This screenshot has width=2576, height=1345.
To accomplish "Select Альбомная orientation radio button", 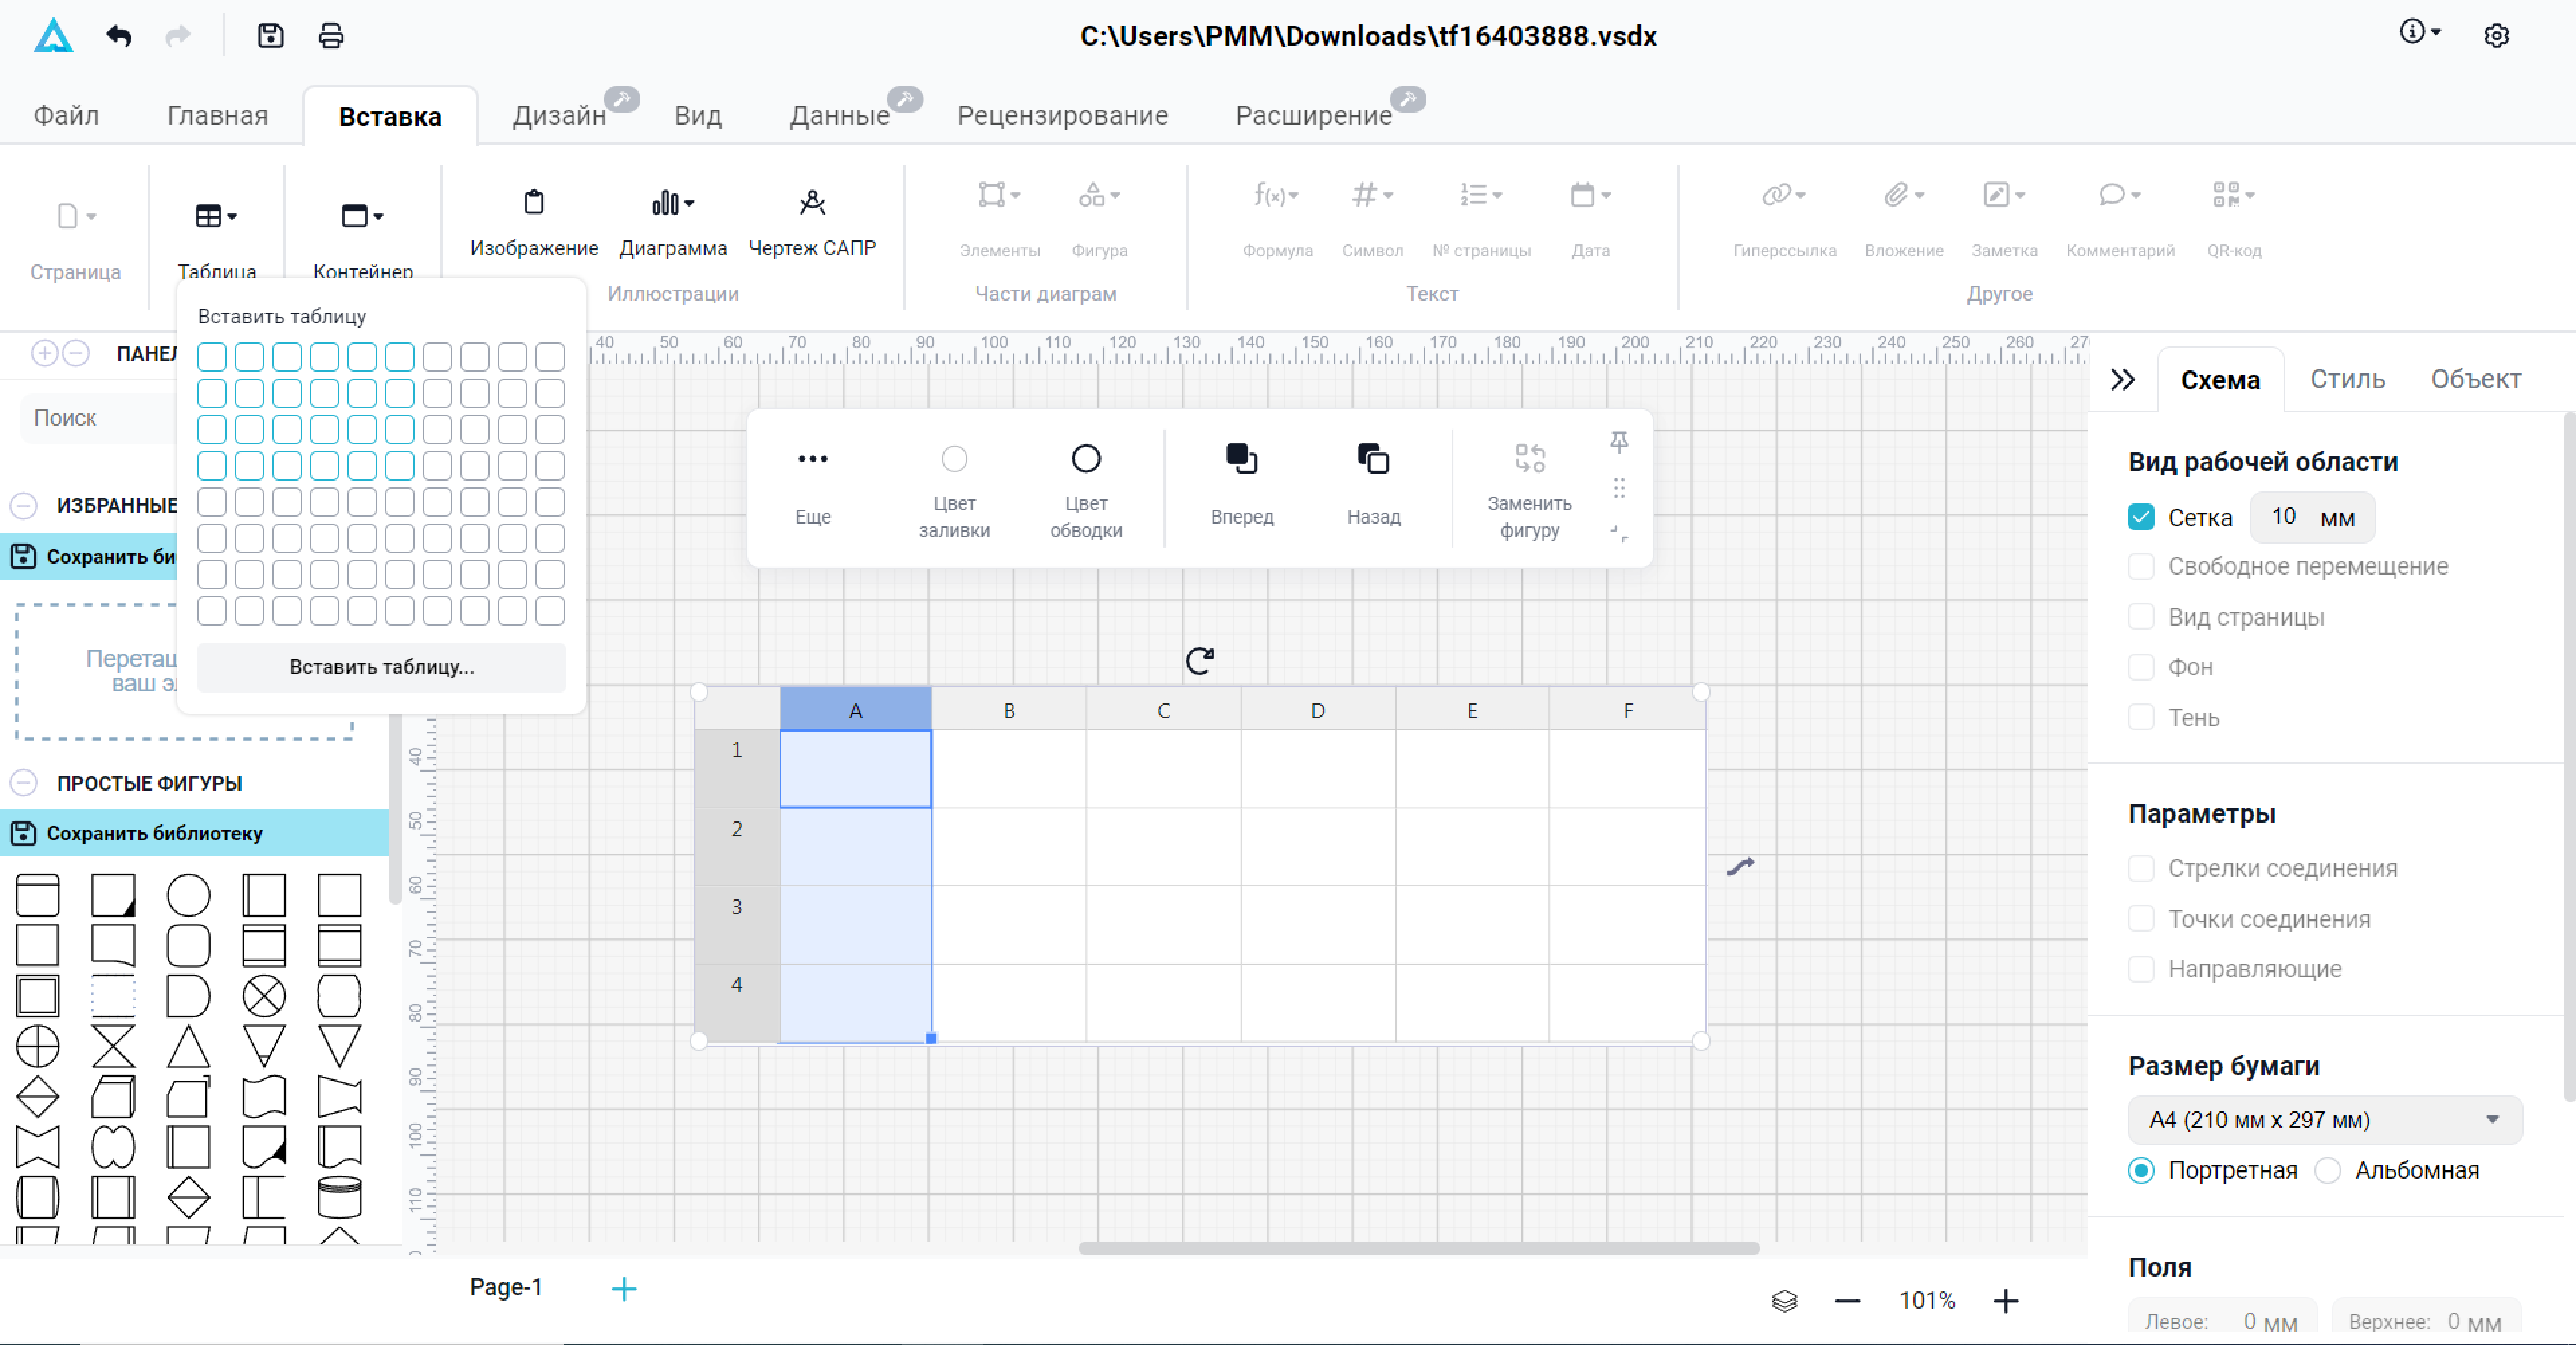I will (x=2328, y=1171).
